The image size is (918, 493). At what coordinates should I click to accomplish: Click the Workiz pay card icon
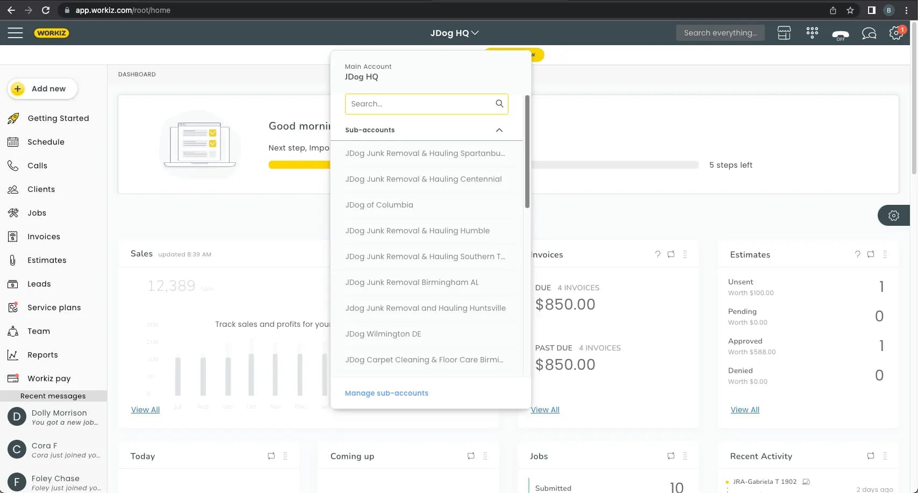pos(13,378)
